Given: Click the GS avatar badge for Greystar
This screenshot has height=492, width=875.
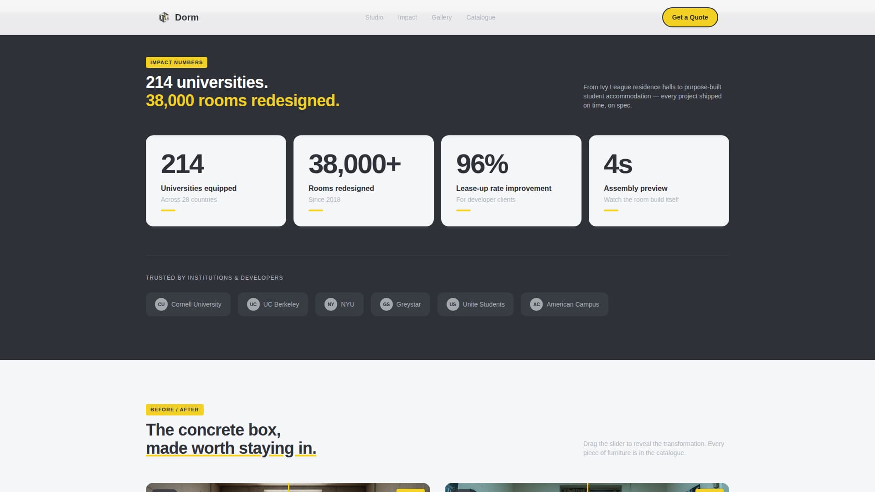Looking at the screenshot, I should coord(386,304).
